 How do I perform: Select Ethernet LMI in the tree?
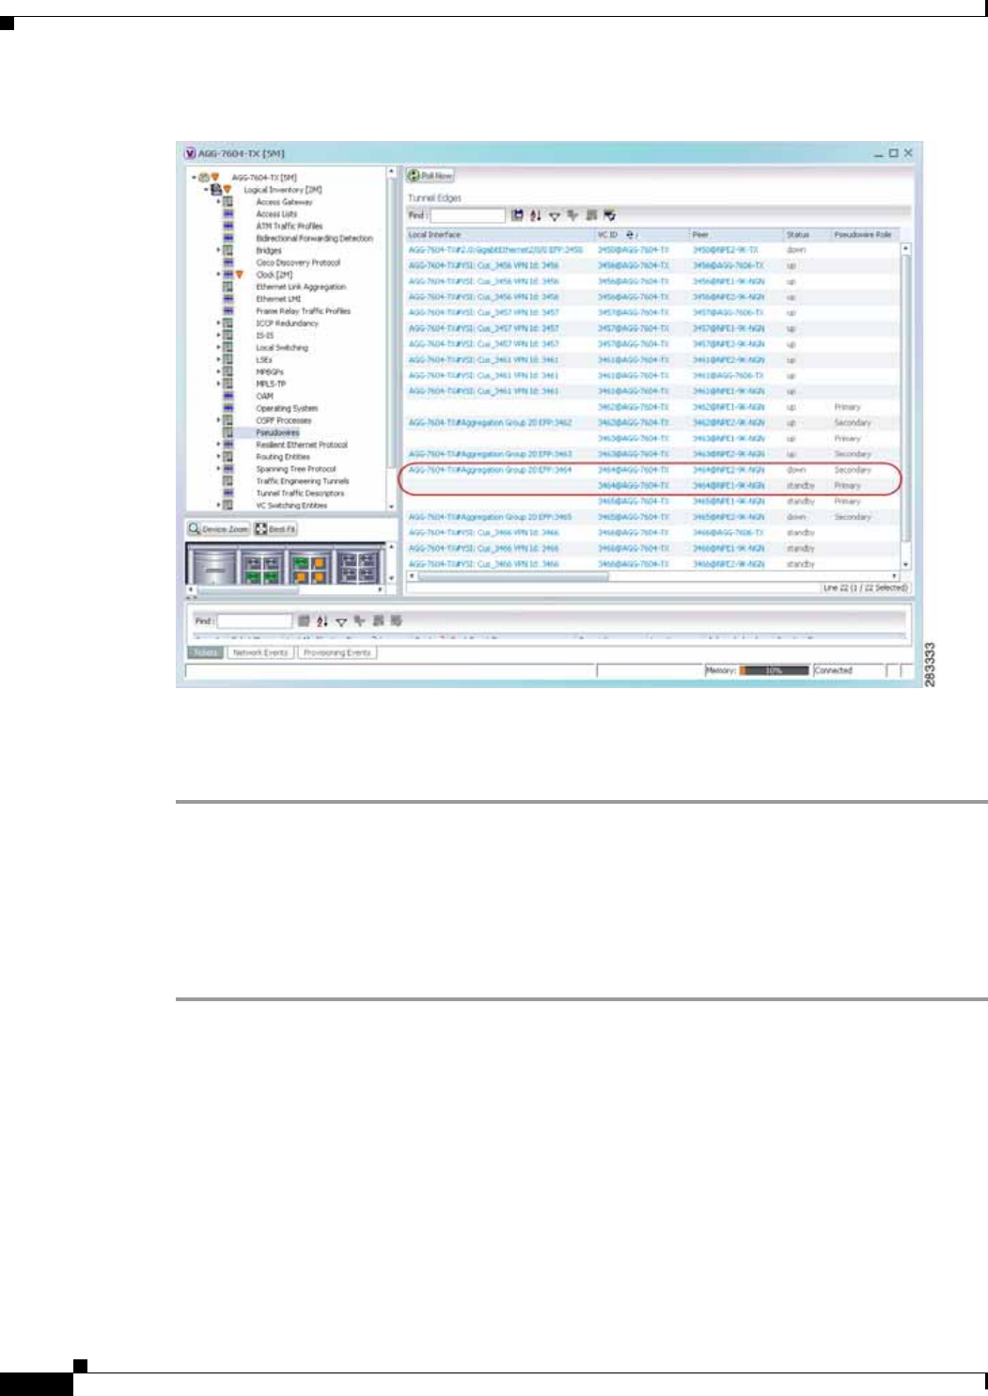point(278,299)
